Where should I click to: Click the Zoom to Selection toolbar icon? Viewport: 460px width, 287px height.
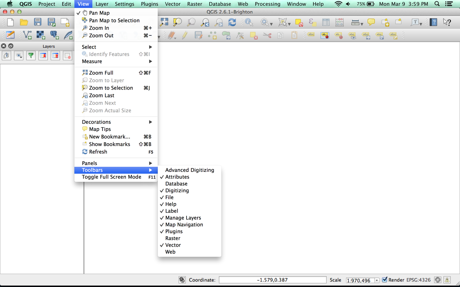(x=178, y=22)
